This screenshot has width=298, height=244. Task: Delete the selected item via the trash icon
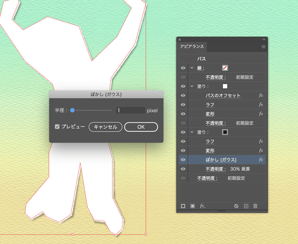point(256,206)
